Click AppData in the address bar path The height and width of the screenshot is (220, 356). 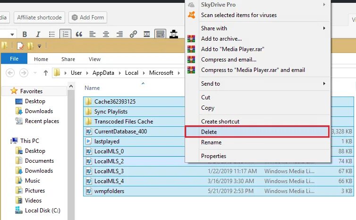click(103, 73)
